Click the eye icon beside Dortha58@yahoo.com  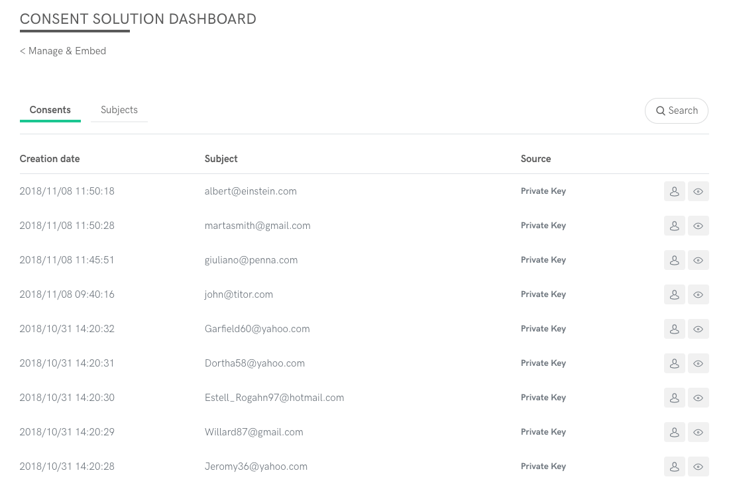[699, 363]
